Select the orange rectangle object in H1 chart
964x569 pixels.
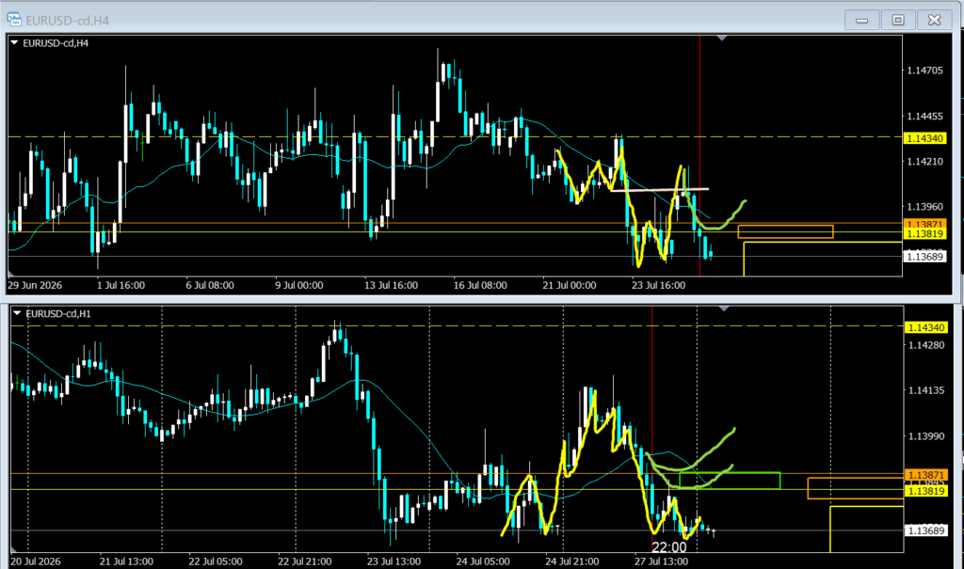click(x=855, y=488)
